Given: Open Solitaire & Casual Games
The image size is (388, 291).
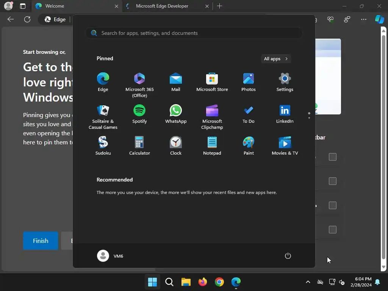Looking at the screenshot, I should [x=103, y=117].
